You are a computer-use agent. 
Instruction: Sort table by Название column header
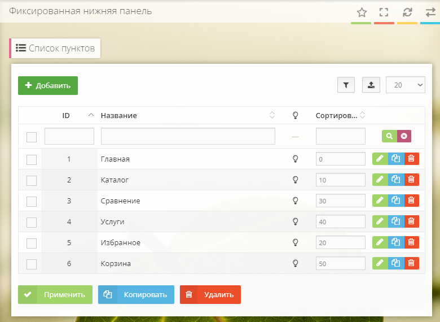tap(119, 116)
